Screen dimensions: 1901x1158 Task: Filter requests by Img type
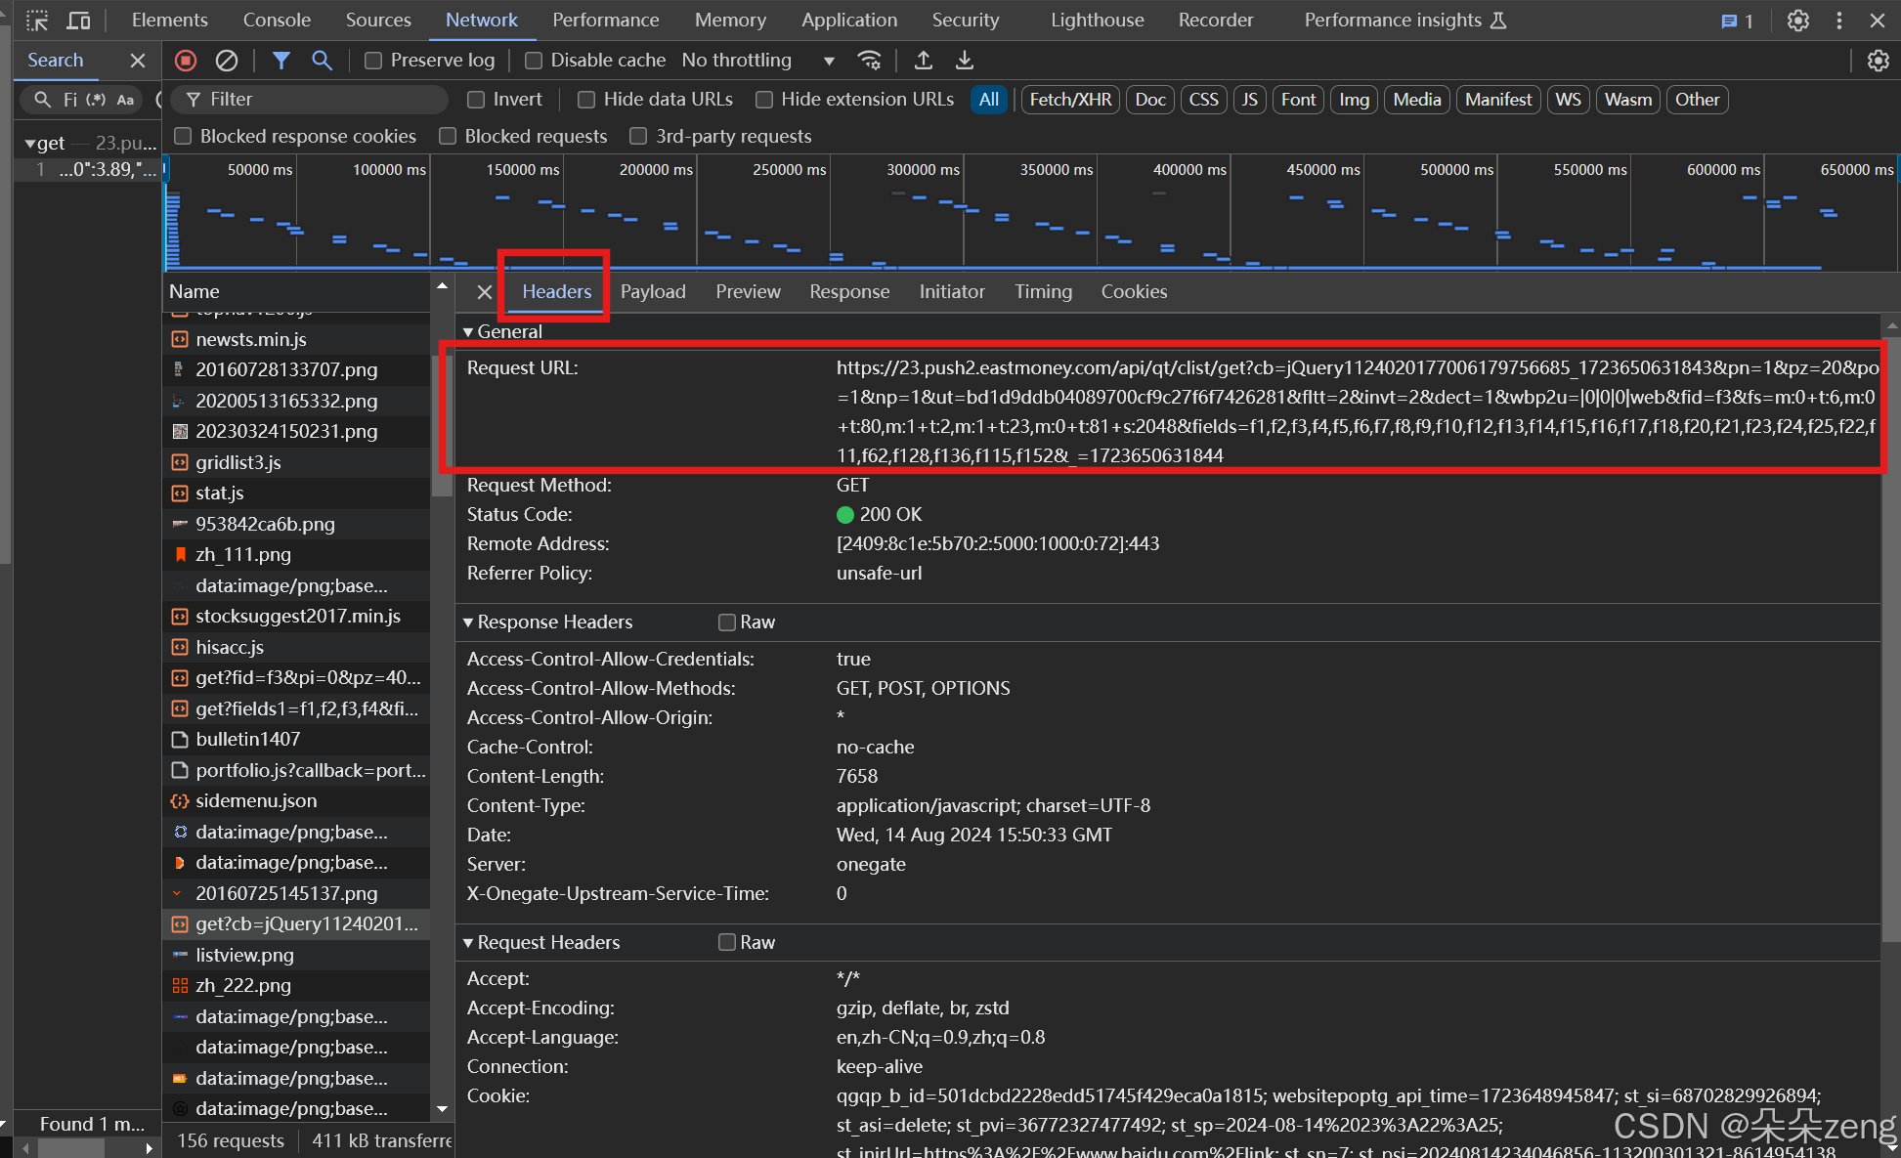(1354, 100)
